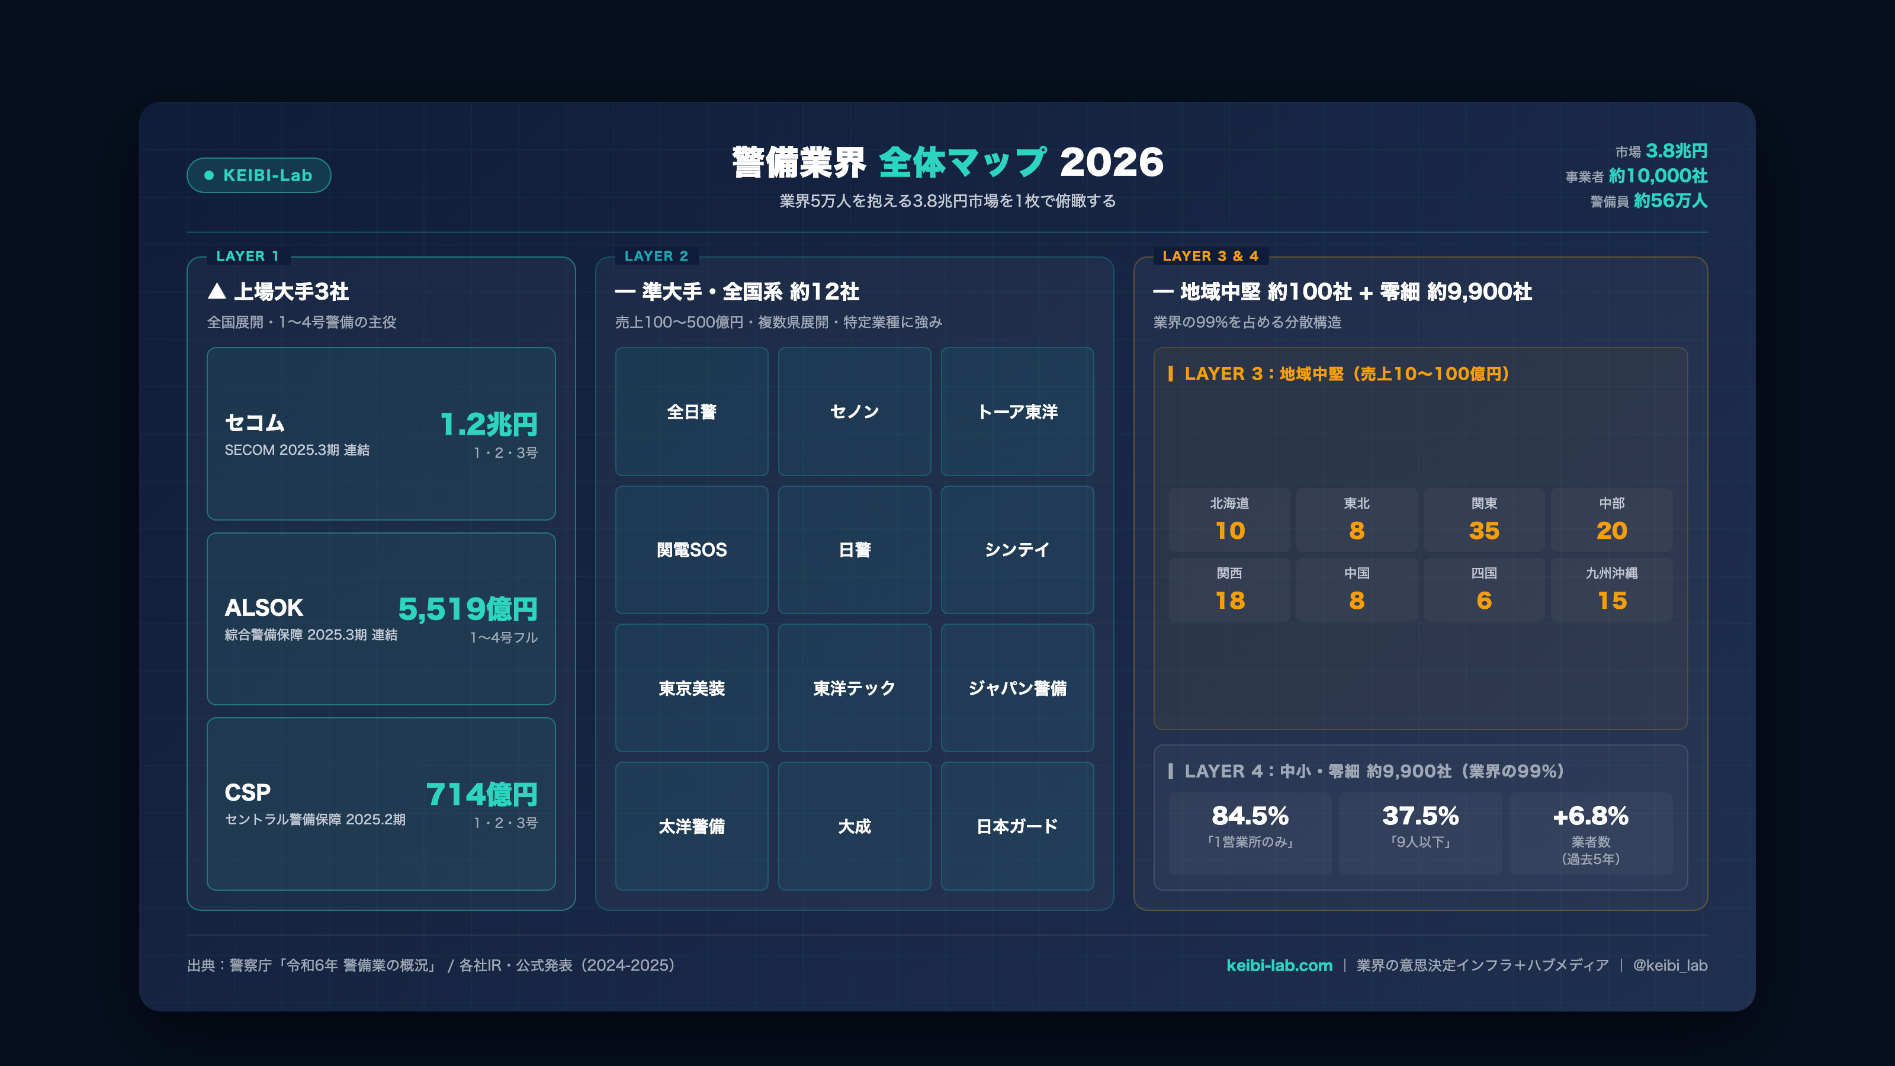The width and height of the screenshot is (1895, 1066).
Task: Click the LAYER 1 label
Action: click(x=247, y=256)
